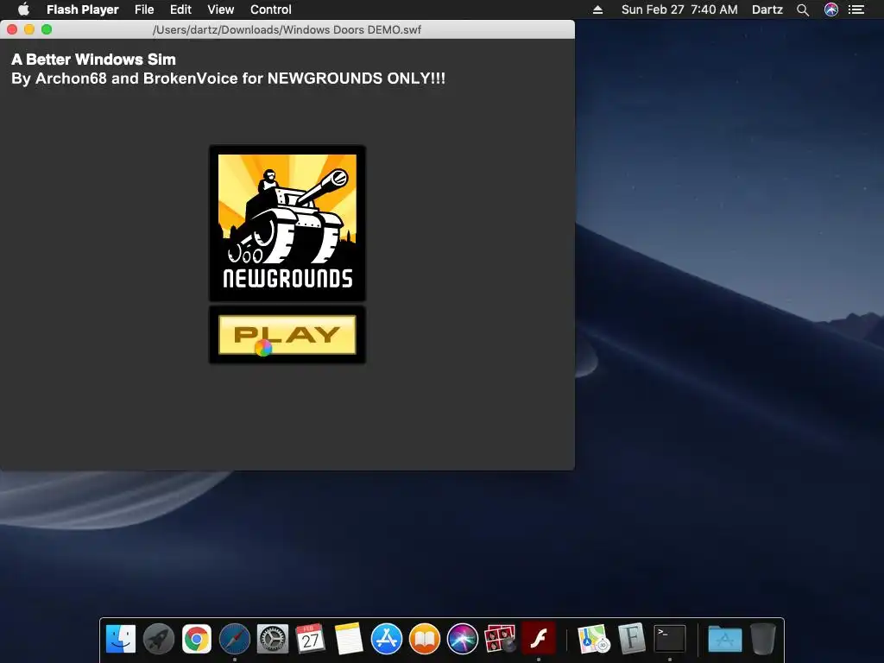Open the View menu

(x=220, y=9)
